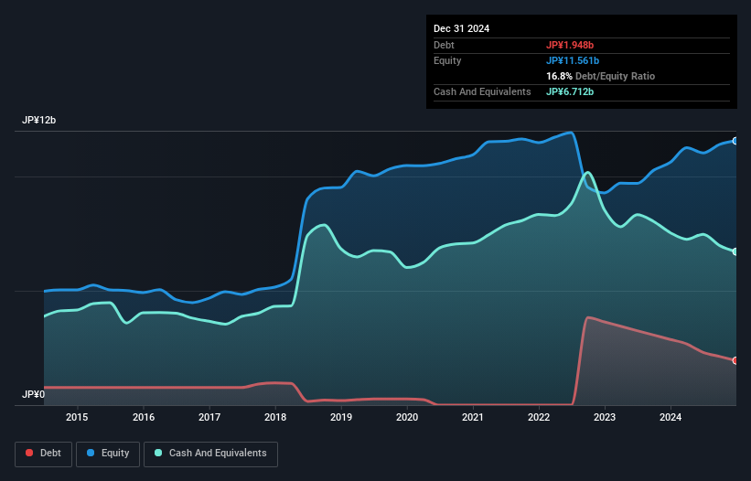Click the teal Cash legend dot
The image size is (751, 481).
158,453
